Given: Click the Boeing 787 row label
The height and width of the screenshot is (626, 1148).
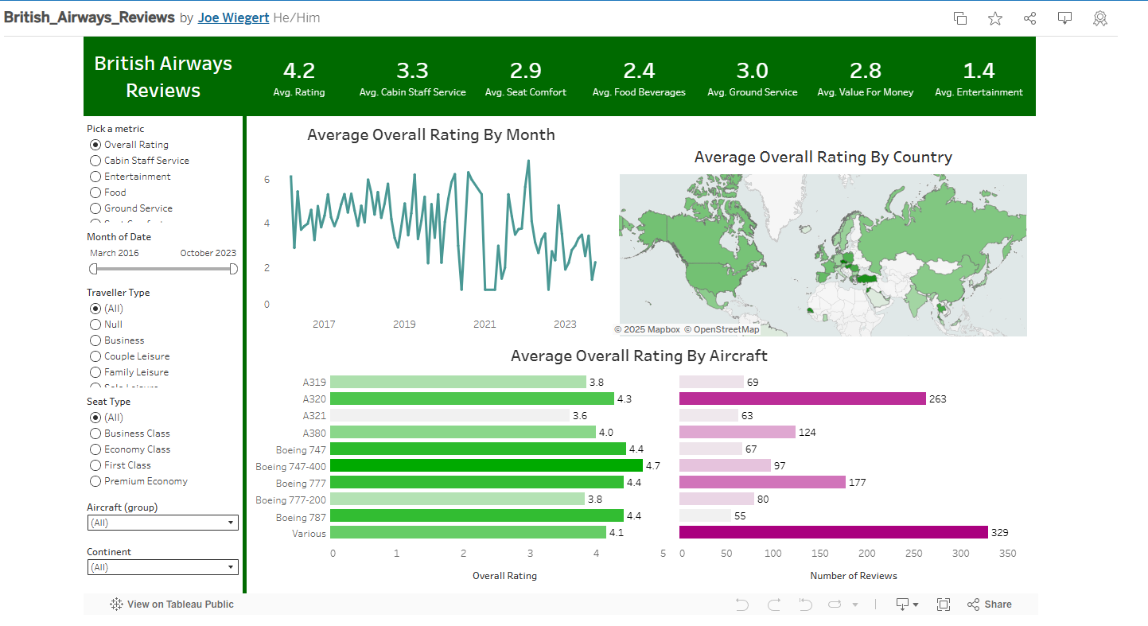Looking at the screenshot, I should click(301, 516).
